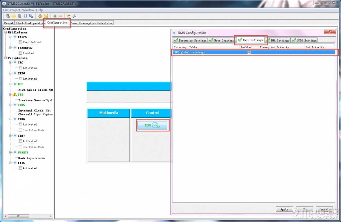Select the 'Mode:Asynchronous' tree row
The image size is (341, 222).
32,158
